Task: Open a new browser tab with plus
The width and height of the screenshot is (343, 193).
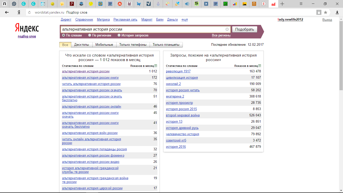Action: (282, 4)
